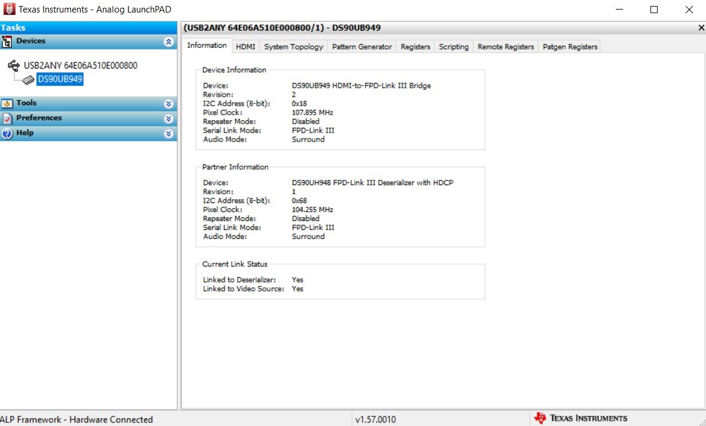706x426 pixels.
Task: Click the Preferences header label
Action: (x=39, y=118)
